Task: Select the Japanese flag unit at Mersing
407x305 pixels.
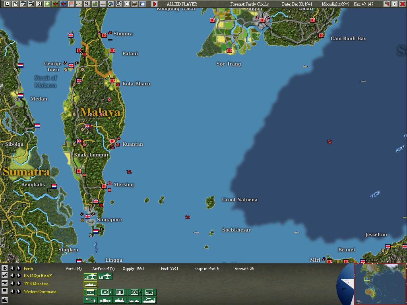Action: [x=104, y=186]
